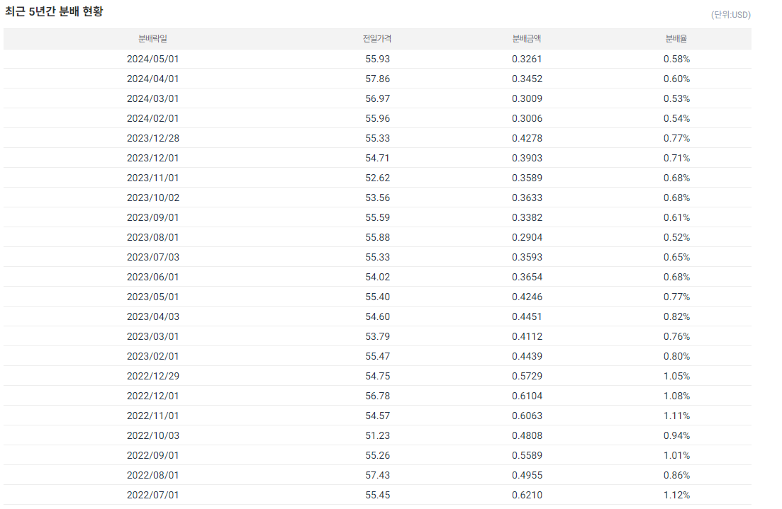Select the amount 0.4246
Screen dimensions: 782x509
(x=527, y=297)
